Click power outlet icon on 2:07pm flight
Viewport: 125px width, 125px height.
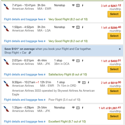point(83,60)
